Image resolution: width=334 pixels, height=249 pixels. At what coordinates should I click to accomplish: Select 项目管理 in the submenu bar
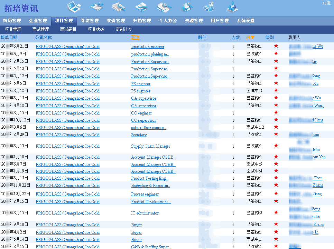pyautogui.click(x=13, y=29)
